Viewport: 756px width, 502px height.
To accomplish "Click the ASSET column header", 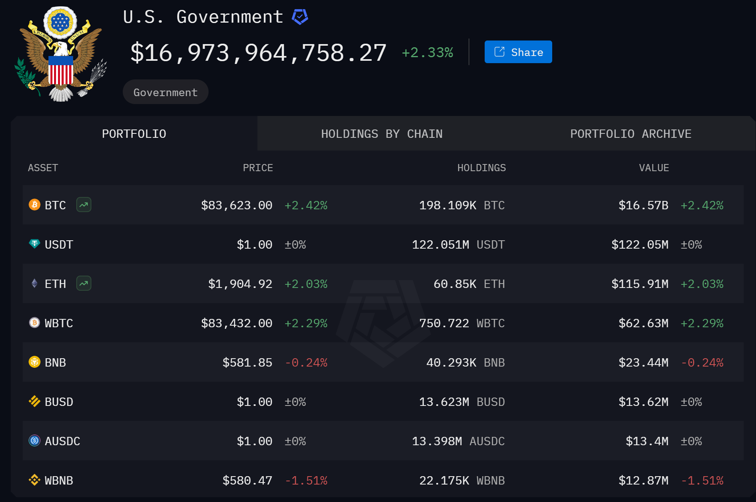I will (43, 168).
